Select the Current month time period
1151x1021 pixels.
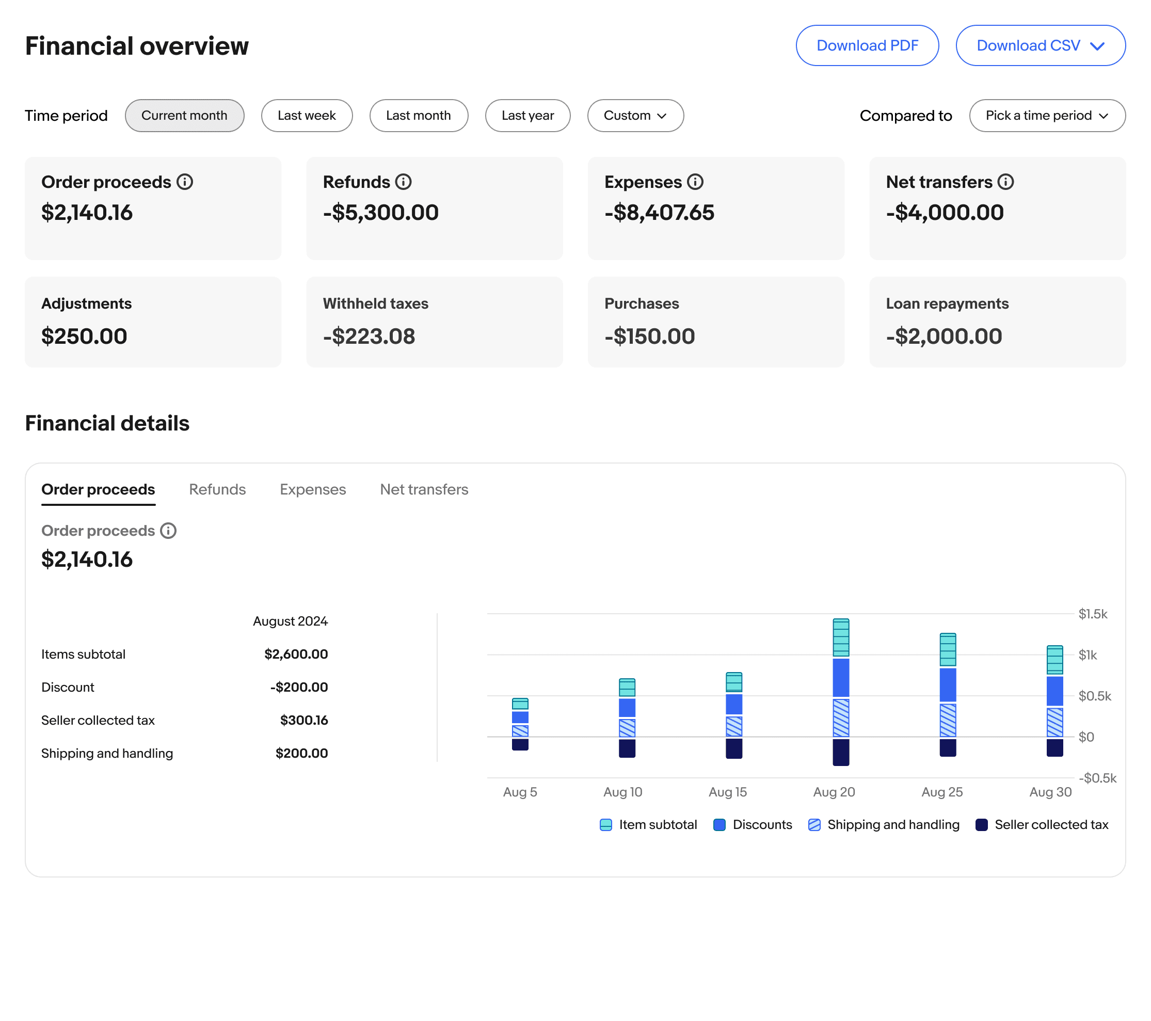[x=184, y=116]
